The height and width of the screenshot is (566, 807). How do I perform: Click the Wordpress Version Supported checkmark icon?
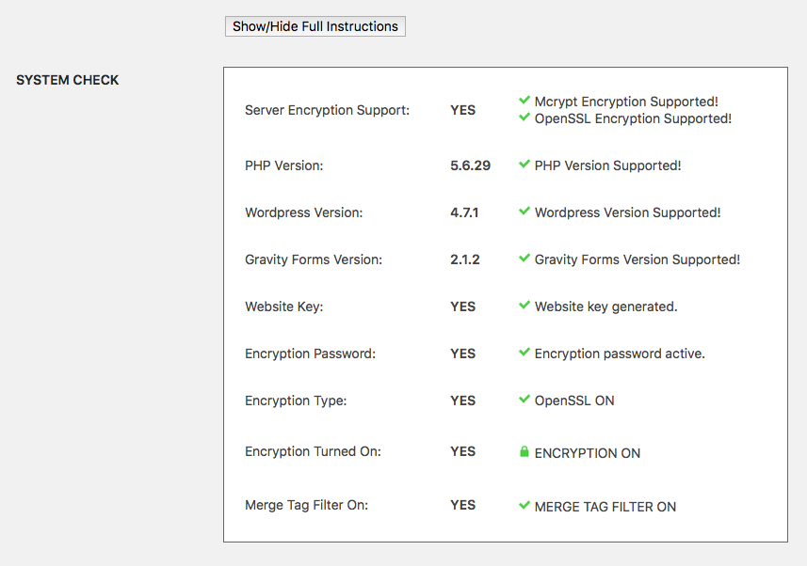pyautogui.click(x=525, y=212)
